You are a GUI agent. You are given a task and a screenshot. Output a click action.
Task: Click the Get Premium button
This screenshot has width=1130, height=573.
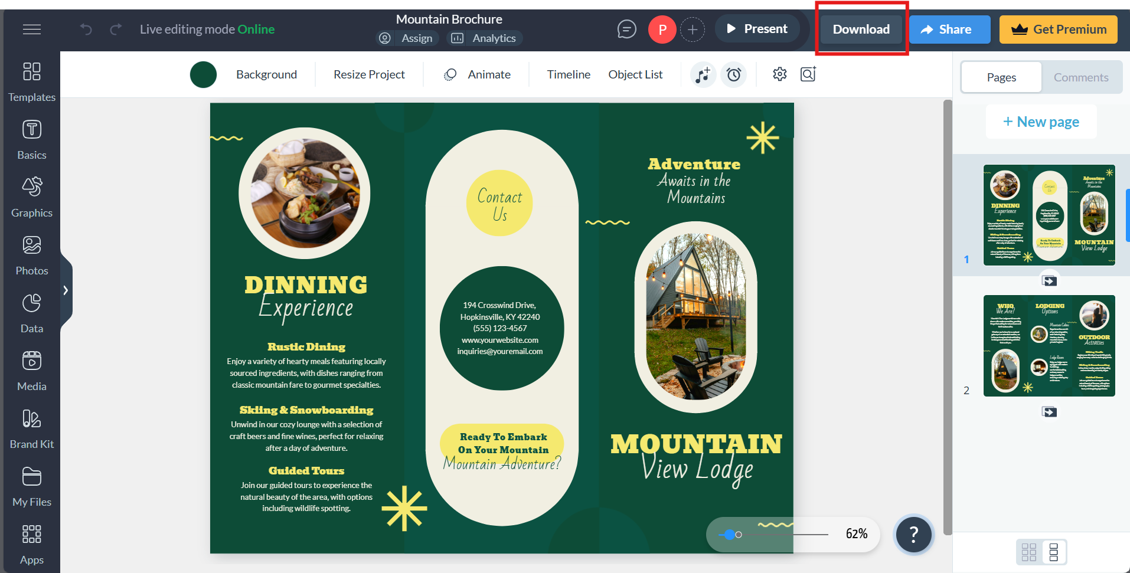[x=1058, y=30]
